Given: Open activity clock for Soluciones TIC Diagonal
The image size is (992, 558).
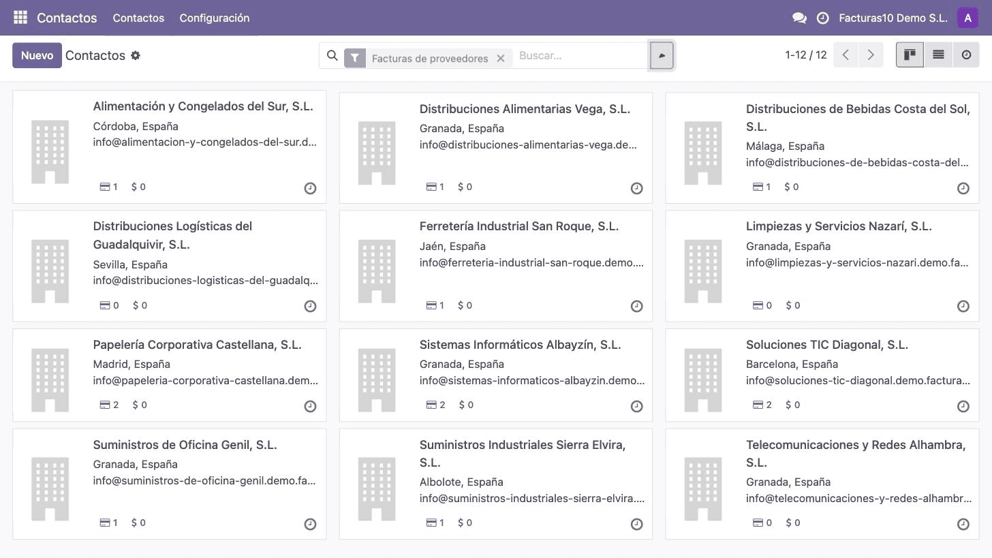Looking at the screenshot, I should click(963, 407).
